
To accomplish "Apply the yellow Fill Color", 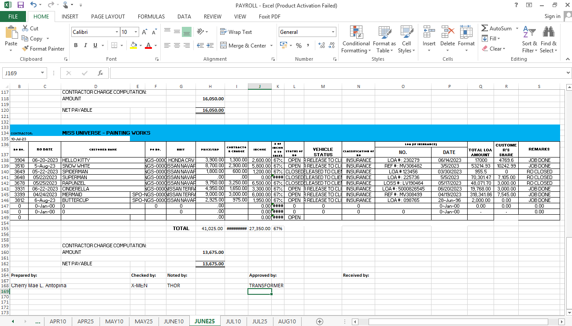I will pos(134,45).
